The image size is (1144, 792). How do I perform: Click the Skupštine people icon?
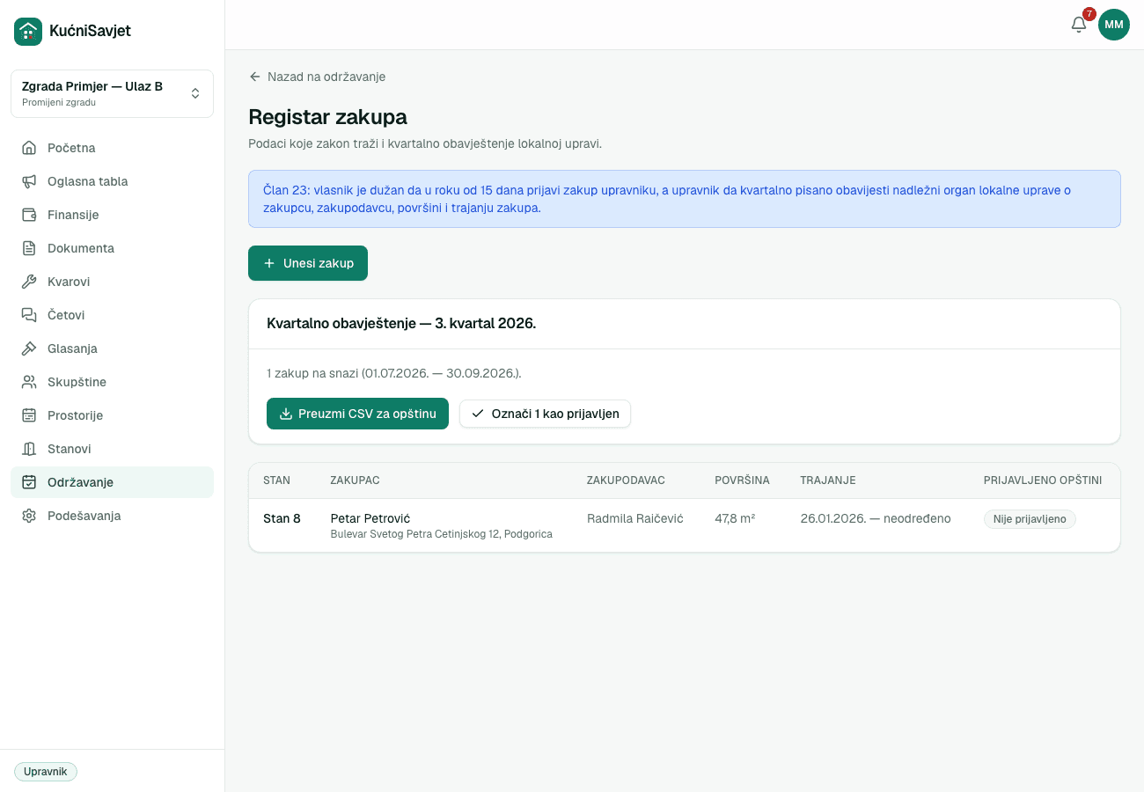tap(29, 382)
